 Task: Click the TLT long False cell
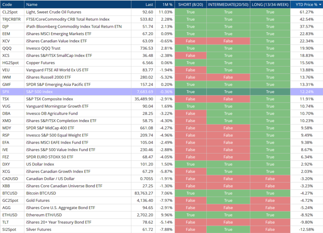click(x=270, y=222)
